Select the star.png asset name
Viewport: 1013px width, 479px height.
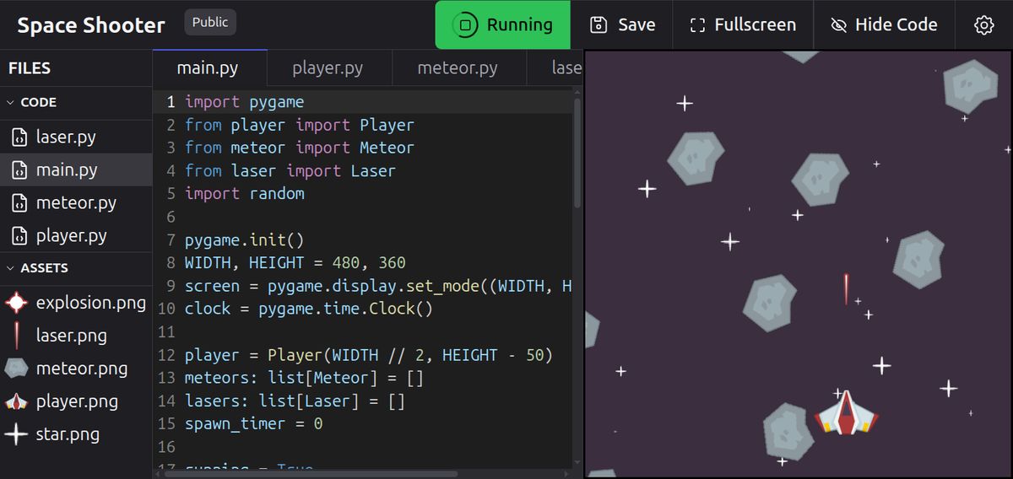tap(68, 434)
